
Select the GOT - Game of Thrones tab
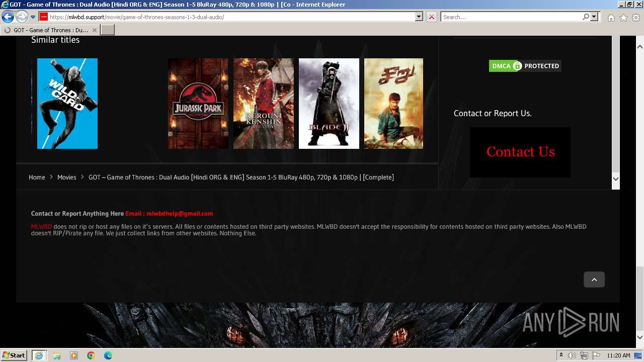50,30
